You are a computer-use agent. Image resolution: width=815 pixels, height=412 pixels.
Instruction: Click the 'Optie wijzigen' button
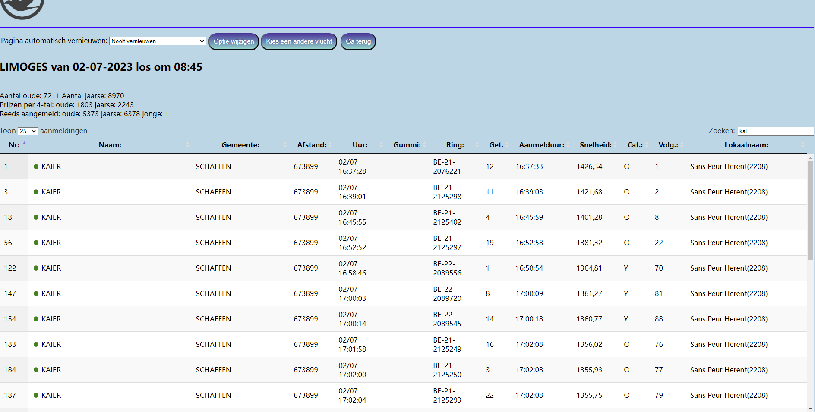coord(234,41)
